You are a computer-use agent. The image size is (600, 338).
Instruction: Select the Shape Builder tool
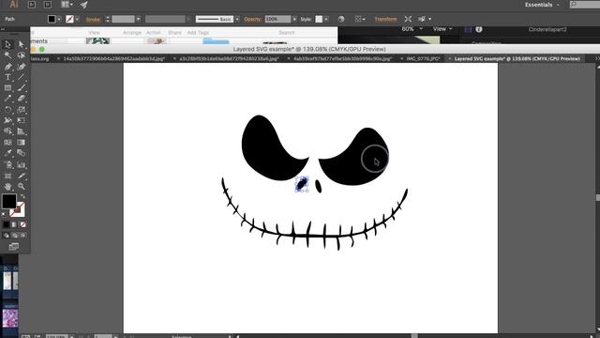click(x=7, y=131)
